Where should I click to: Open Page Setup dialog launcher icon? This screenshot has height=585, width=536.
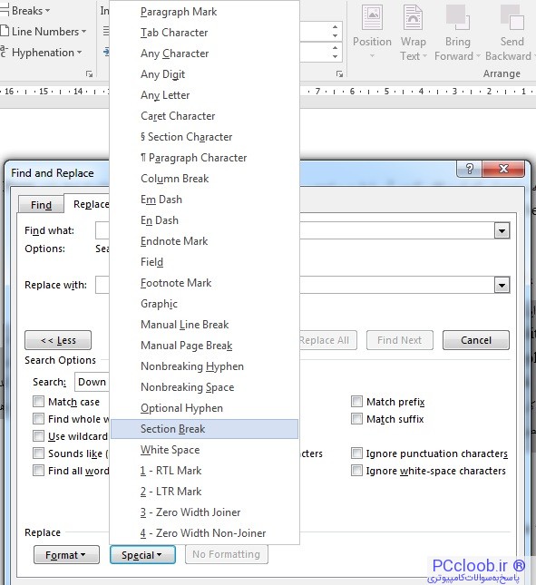point(89,73)
